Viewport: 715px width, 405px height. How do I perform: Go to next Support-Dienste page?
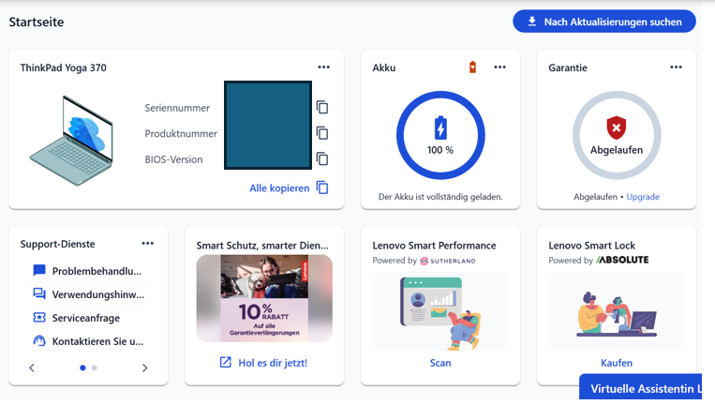pos(144,367)
